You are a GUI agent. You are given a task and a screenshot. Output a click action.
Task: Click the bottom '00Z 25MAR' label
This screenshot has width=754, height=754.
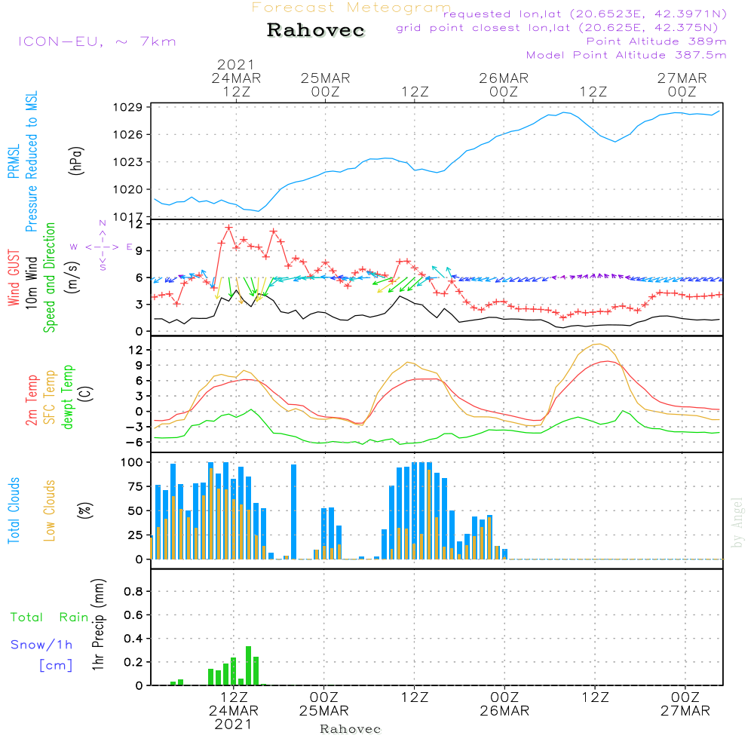(323, 704)
